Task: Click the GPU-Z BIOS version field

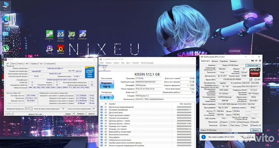Action: click(x=232, y=80)
